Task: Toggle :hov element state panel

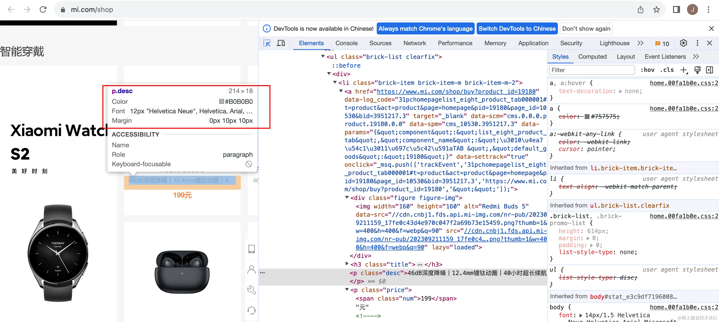Action: [647, 70]
